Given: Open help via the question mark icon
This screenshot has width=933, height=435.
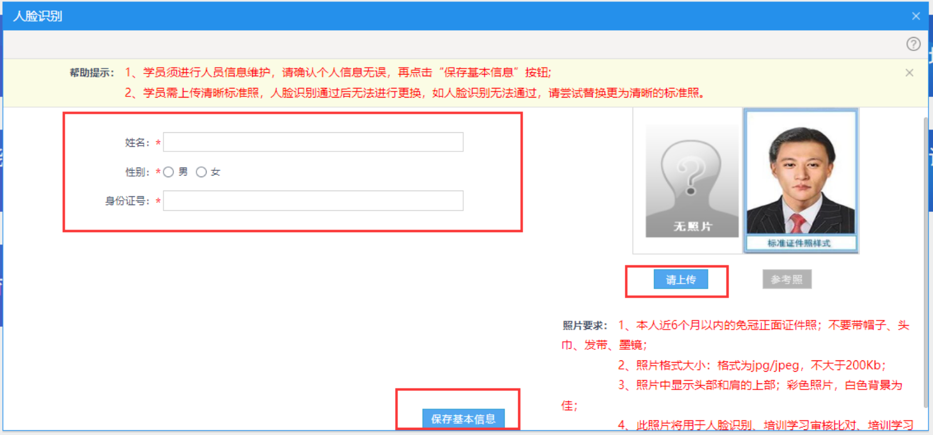Looking at the screenshot, I should click(913, 44).
